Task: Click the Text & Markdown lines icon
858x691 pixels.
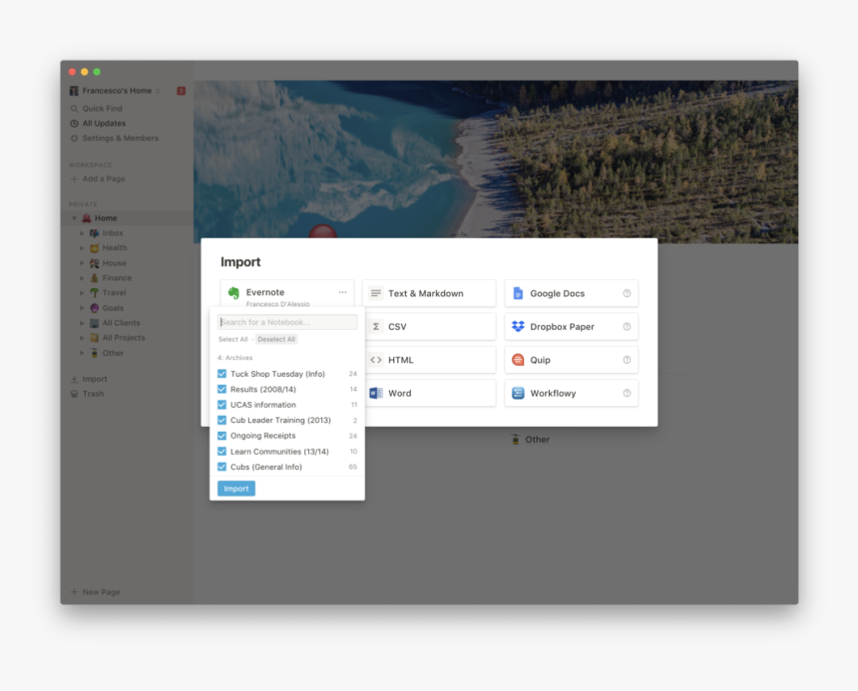Action: (x=376, y=293)
